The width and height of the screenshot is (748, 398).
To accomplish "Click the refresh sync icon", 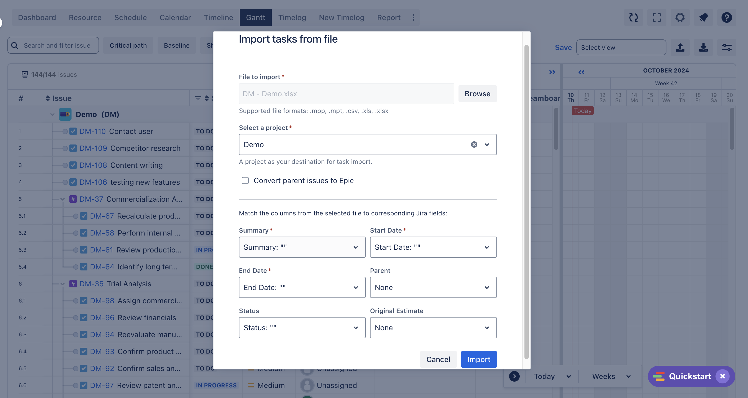I will coord(633,17).
